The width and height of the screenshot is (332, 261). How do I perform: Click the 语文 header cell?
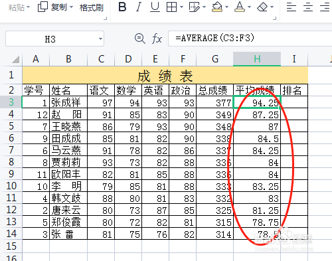101,90
